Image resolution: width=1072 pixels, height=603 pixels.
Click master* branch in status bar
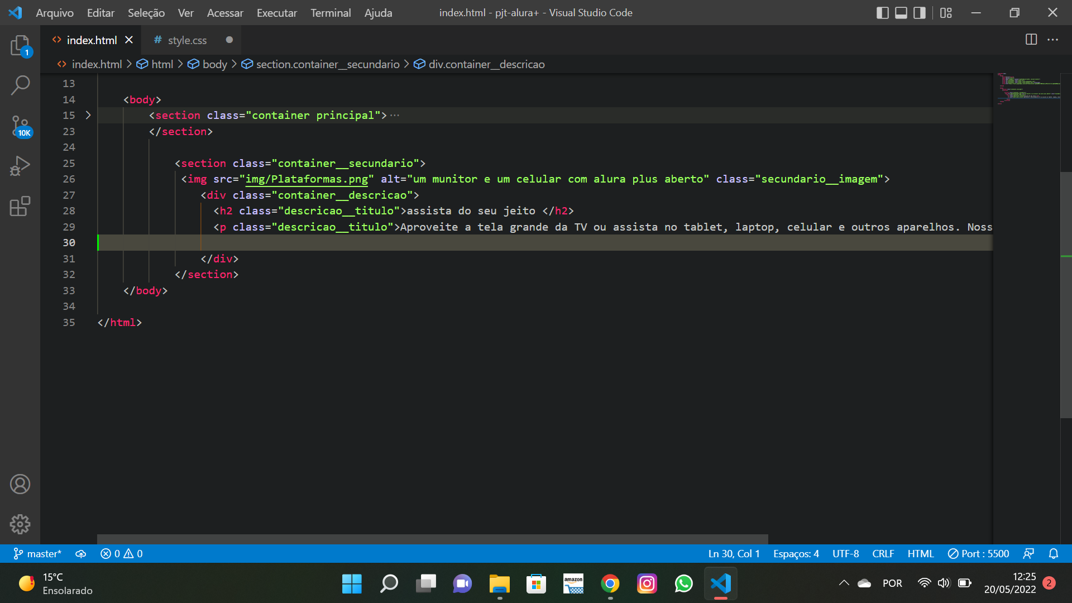37,553
